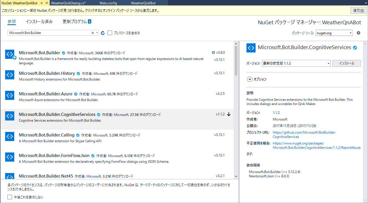The width and height of the screenshot is (368, 203).
Task: Click verified badge beside Microsoft.Bot.Builder.Calling
Action: pyautogui.click(x=78, y=135)
